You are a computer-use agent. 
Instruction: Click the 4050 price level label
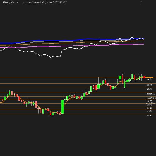[149, 89]
